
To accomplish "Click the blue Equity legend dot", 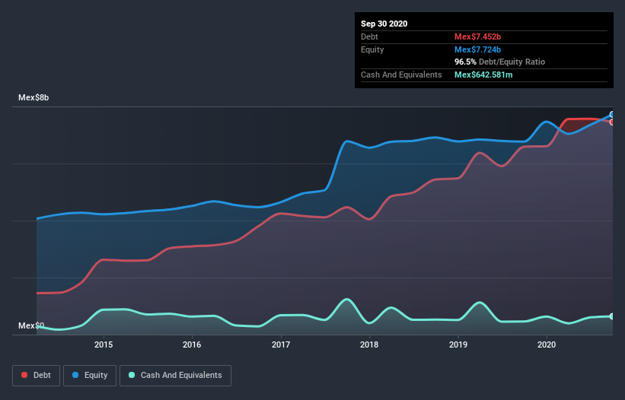I will point(75,375).
